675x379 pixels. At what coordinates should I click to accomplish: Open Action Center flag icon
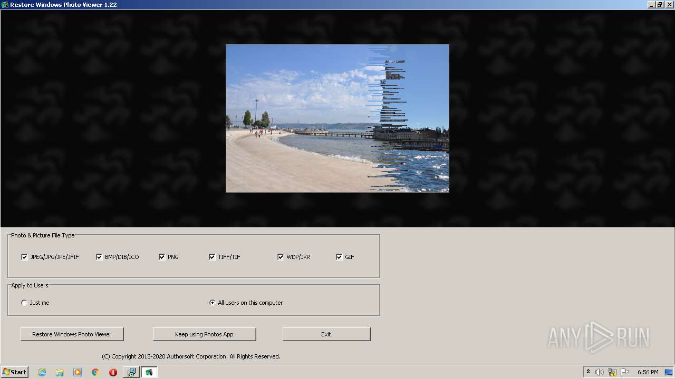click(625, 372)
